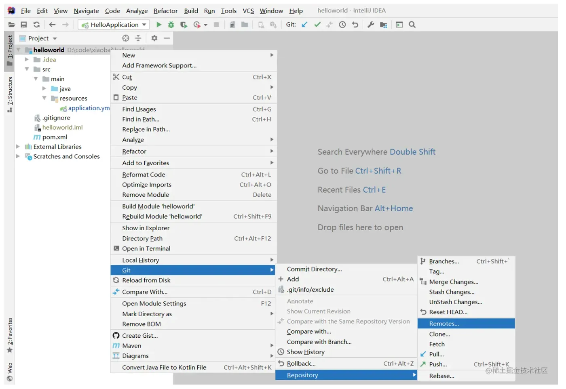Select .gitignore file in project tree

click(x=56, y=118)
